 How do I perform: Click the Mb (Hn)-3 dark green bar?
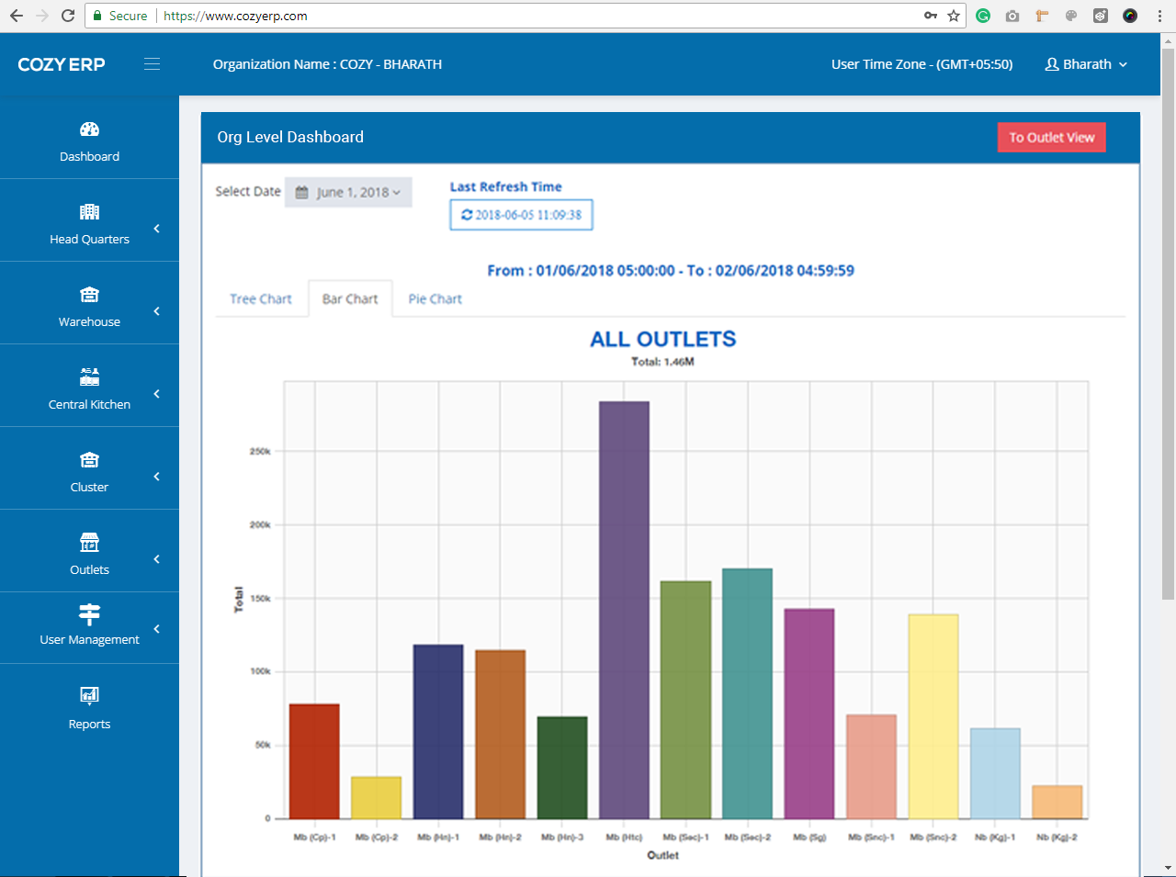click(562, 768)
